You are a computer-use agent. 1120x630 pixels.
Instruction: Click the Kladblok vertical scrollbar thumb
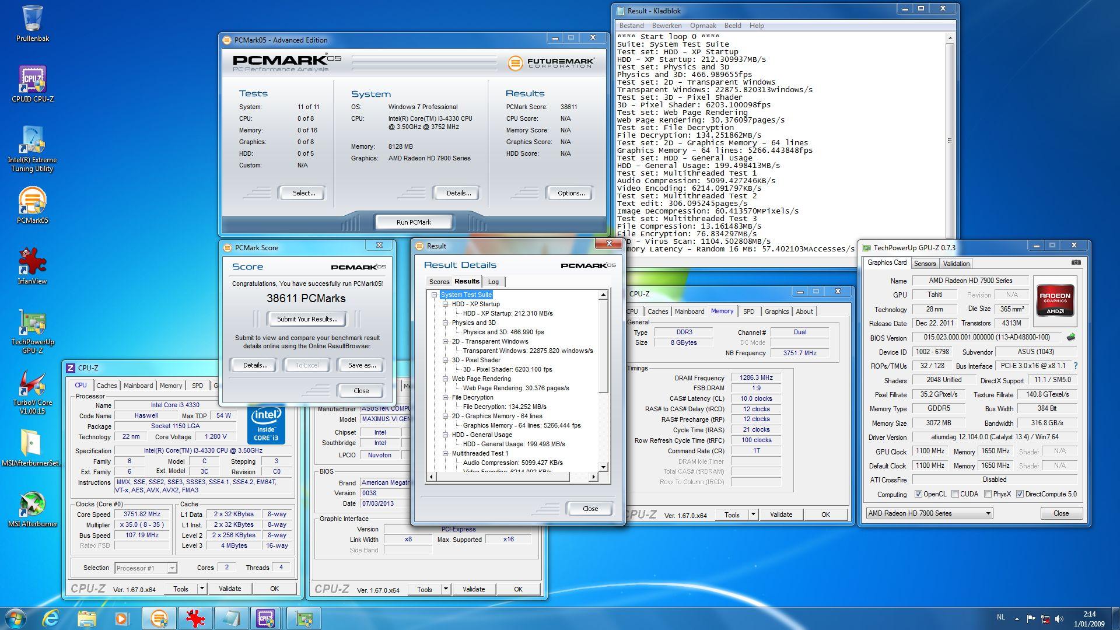950,141
